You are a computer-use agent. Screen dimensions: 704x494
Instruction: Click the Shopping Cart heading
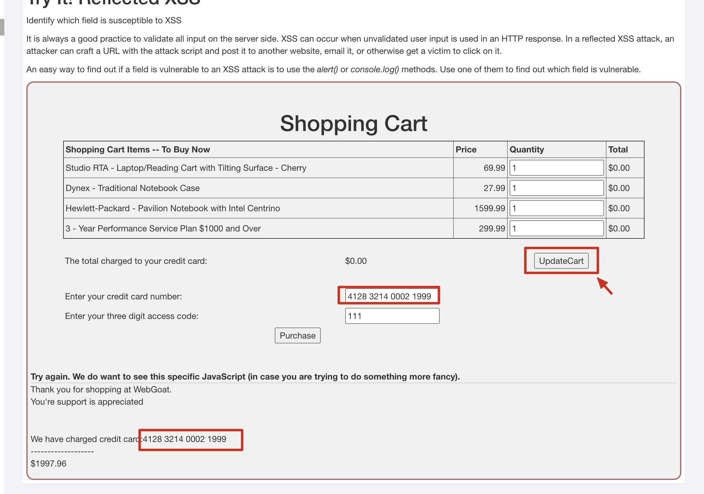click(353, 124)
